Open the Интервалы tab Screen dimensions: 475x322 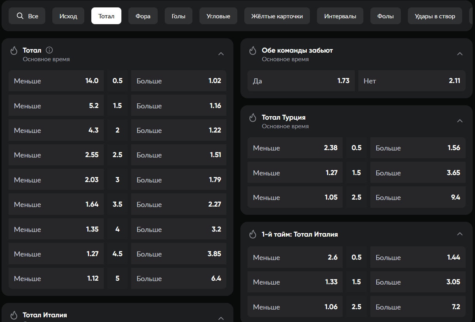340,16
